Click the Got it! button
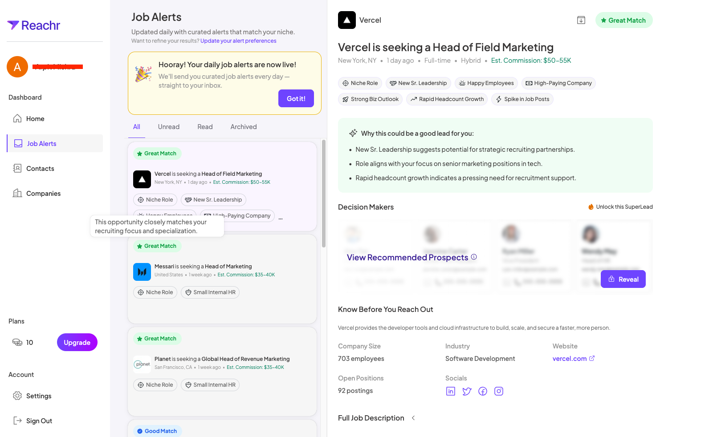This screenshot has height=437, width=713. (296, 98)
